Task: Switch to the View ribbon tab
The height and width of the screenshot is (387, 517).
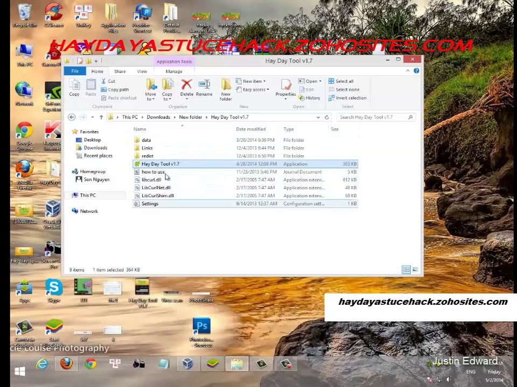Action: click(142, 71)
